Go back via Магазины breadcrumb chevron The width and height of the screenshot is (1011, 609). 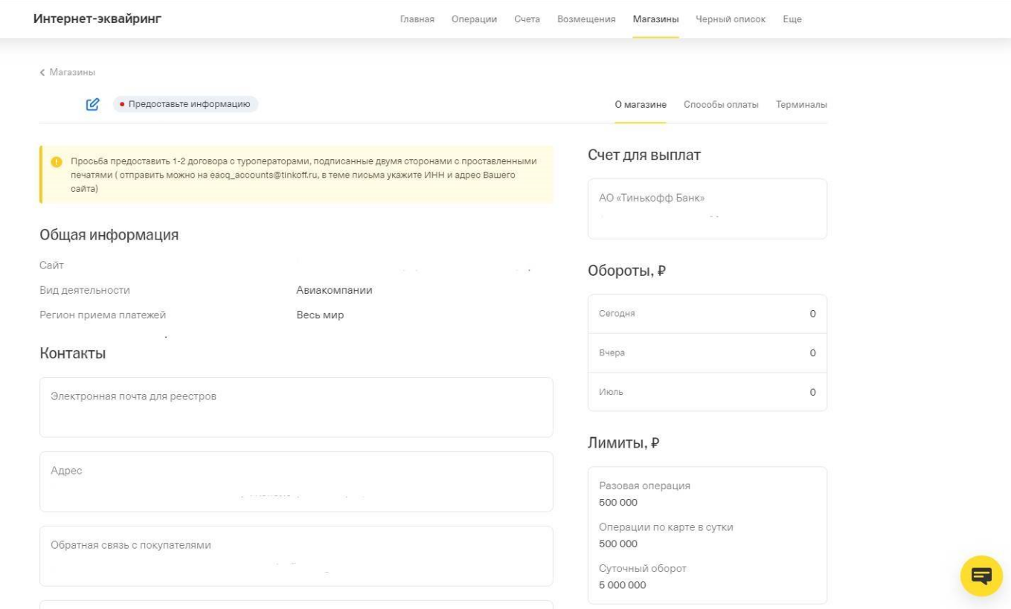(x=42, y=73)
